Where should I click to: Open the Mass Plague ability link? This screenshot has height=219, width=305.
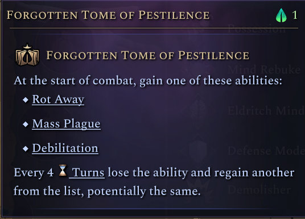coord(67,124)
